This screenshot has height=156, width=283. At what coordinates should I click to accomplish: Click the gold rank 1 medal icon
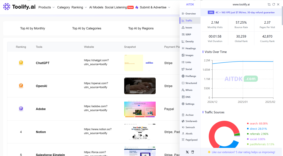(21, 63)
